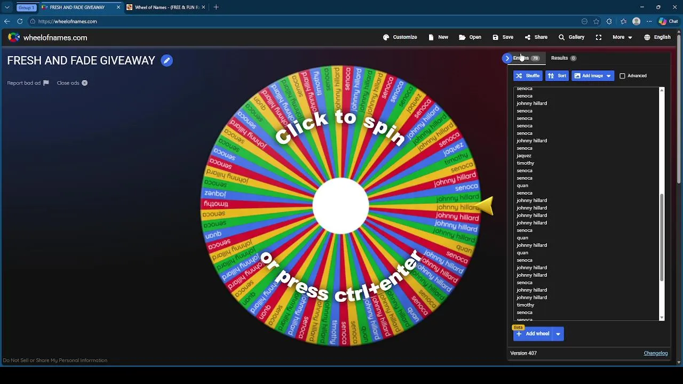
Task: Switch to the Results tab
Action: (x=563, y=58)
